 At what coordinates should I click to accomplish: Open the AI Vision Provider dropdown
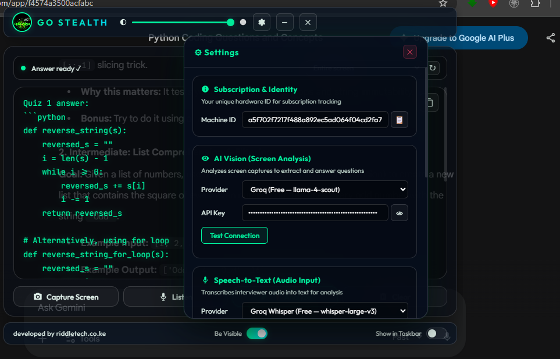click(325, 190)
